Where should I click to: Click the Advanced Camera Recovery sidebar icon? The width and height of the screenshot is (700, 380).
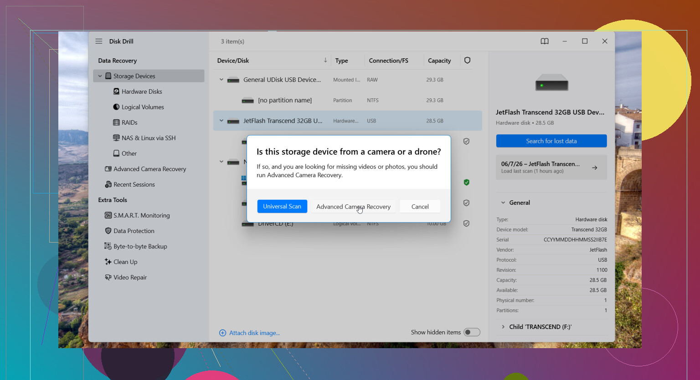108,169
